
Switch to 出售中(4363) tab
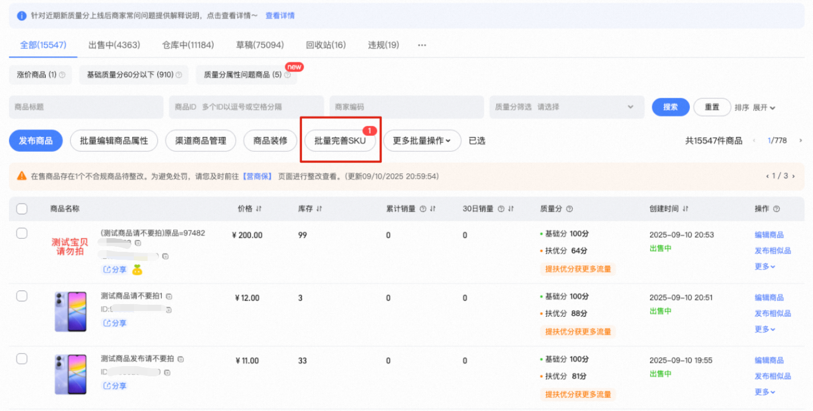click(x=114, y=45)
